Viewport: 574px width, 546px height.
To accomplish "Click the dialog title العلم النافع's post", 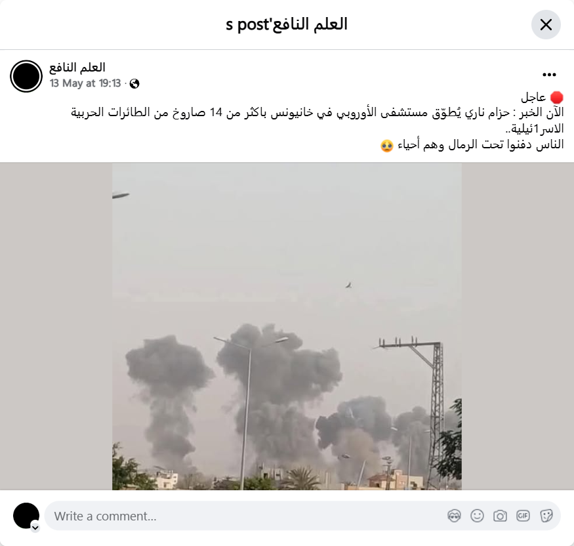I will pos(287,24).
